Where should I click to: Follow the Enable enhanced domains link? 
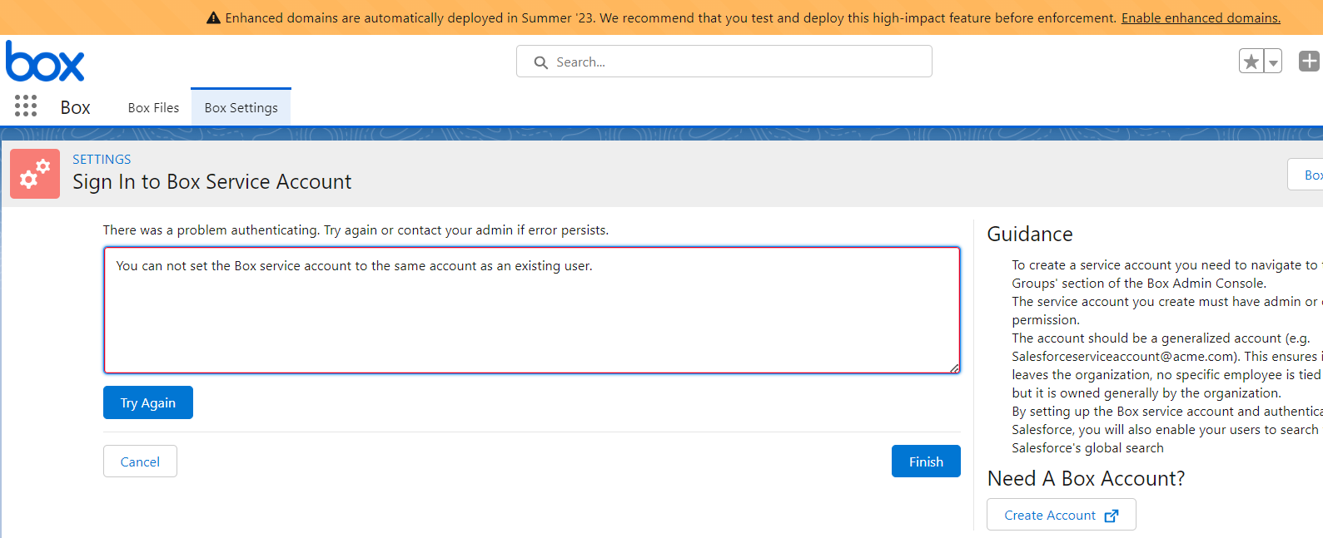click(x=1201, y=17)
